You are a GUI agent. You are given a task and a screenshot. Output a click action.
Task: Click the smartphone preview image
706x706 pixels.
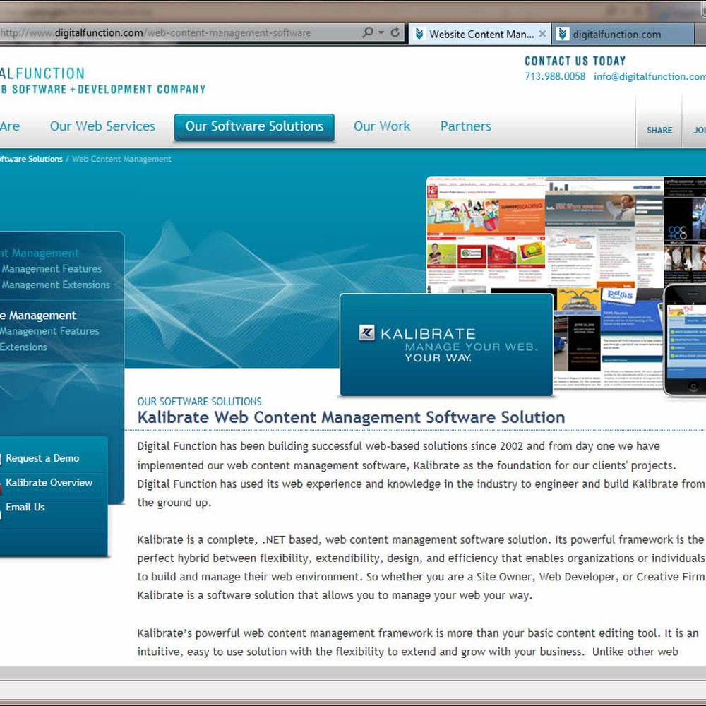click(685, 339)
